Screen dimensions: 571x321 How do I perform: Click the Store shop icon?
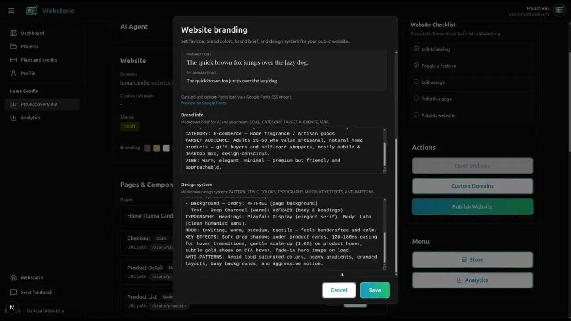[x=464, y=260]
